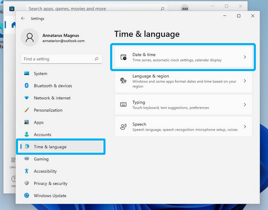
Task: Open Language & region settings card
Action: [x=183, y=81]
